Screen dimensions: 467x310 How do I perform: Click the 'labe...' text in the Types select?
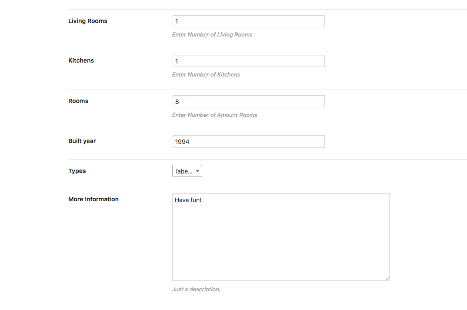point(184,171)
